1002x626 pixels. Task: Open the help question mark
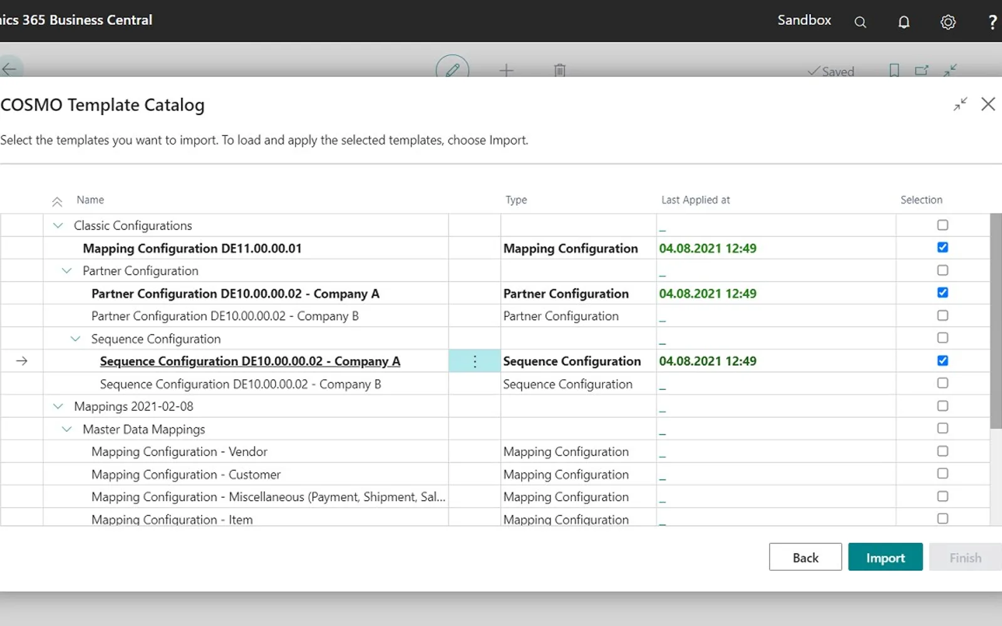993,22
